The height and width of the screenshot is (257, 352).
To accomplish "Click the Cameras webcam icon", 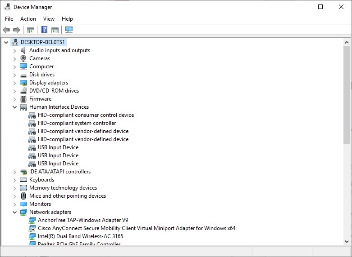I will coord(23,58).
